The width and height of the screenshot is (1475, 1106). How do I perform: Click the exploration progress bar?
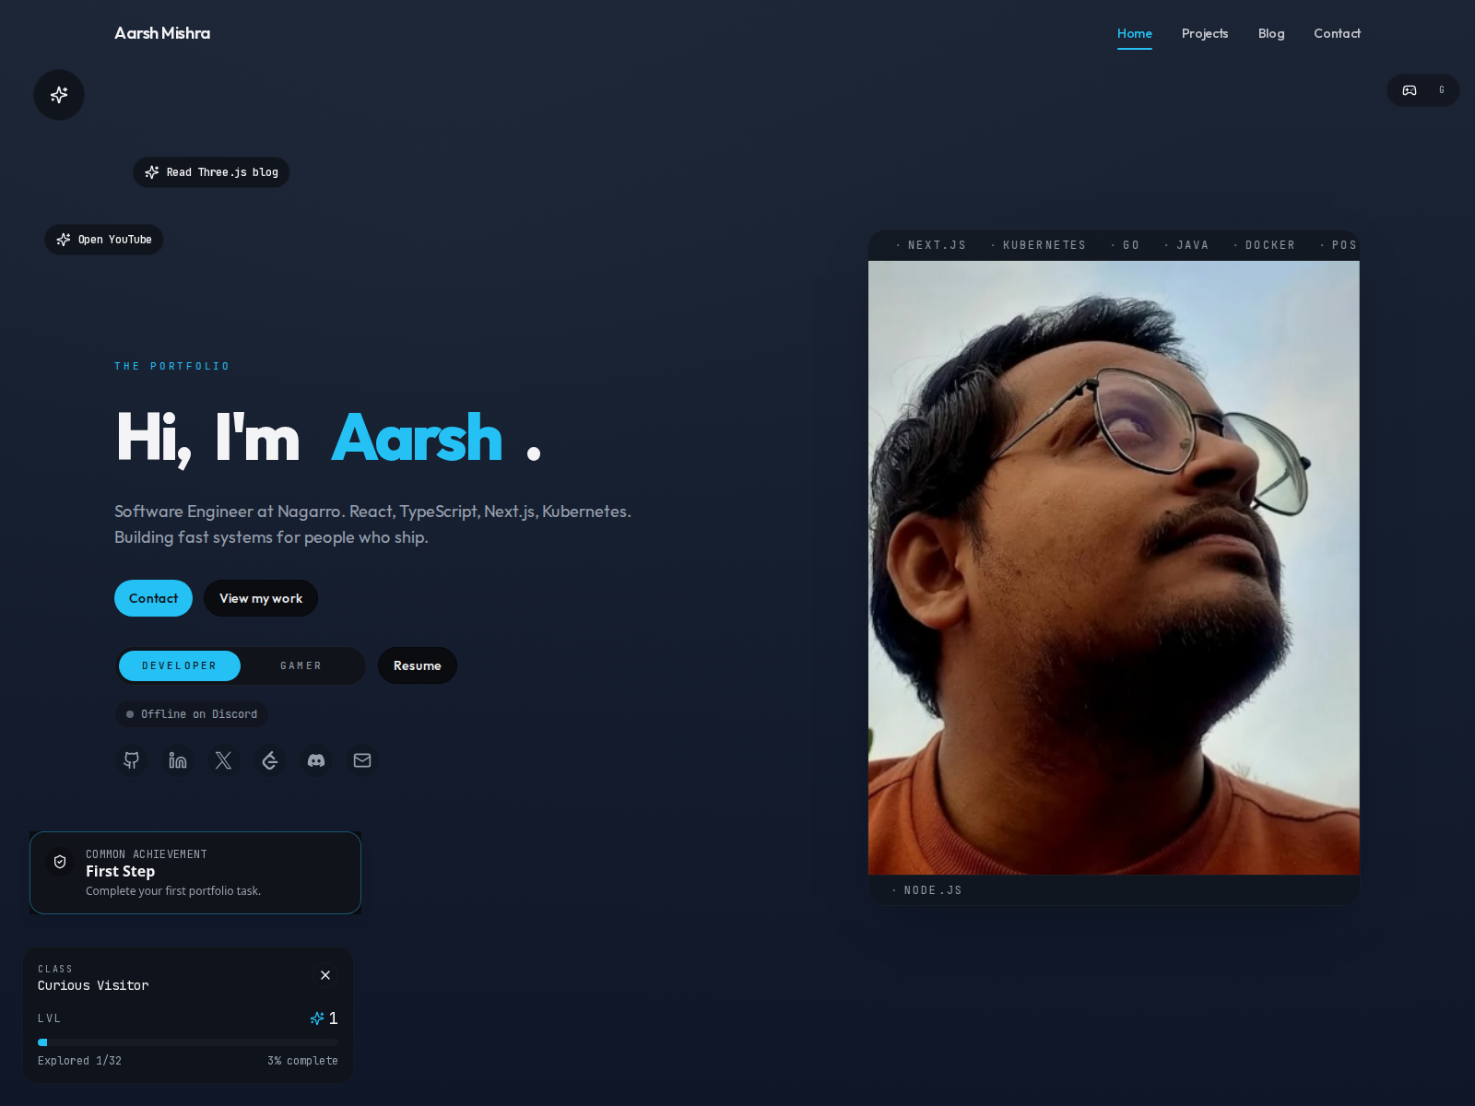[x=188, y=1042]
